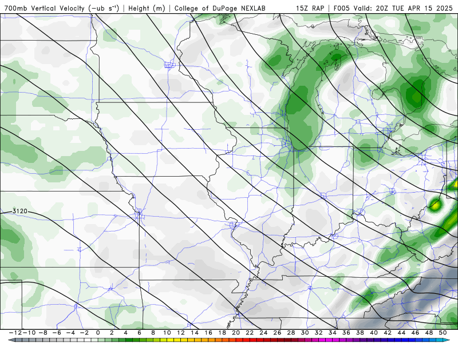Click the 28 tick label on color scale
Viewport: 458px width, 343px height.
(x=291, y=333)
